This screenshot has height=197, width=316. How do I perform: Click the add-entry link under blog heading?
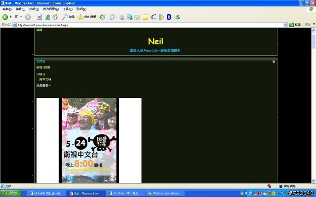39,67
